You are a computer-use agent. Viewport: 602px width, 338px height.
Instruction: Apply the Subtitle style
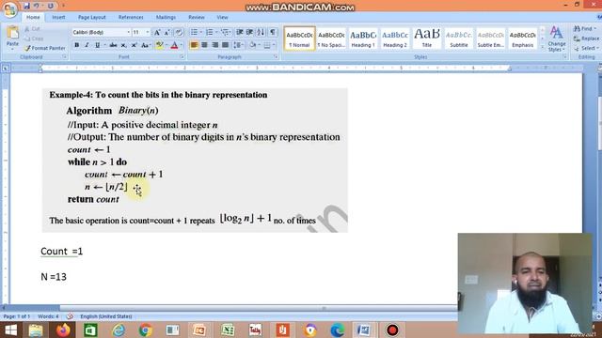[459, 38]
